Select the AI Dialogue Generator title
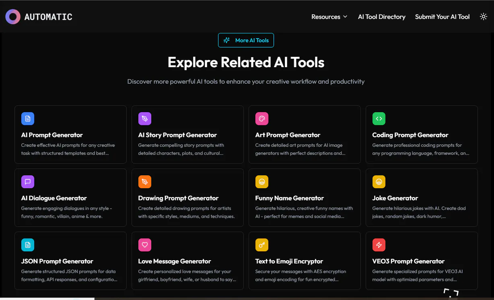The width and height of the screenshot is (494, 300). pos(54,198)
